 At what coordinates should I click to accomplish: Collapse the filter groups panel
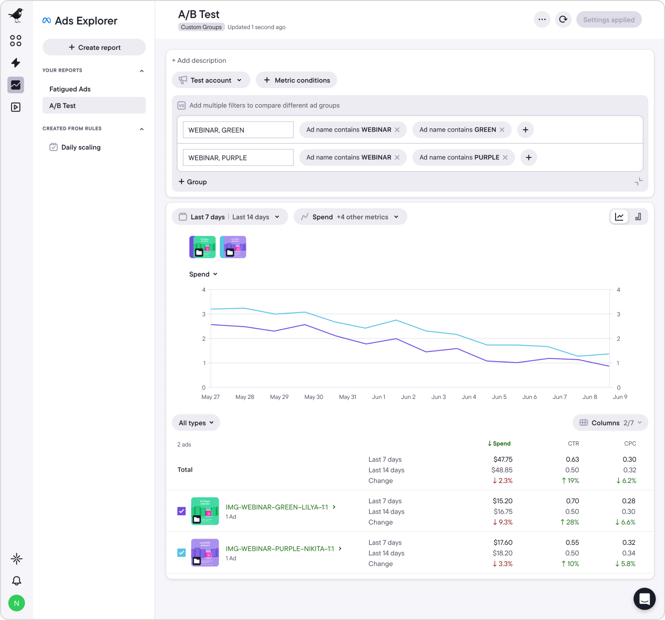click(638, 182)
